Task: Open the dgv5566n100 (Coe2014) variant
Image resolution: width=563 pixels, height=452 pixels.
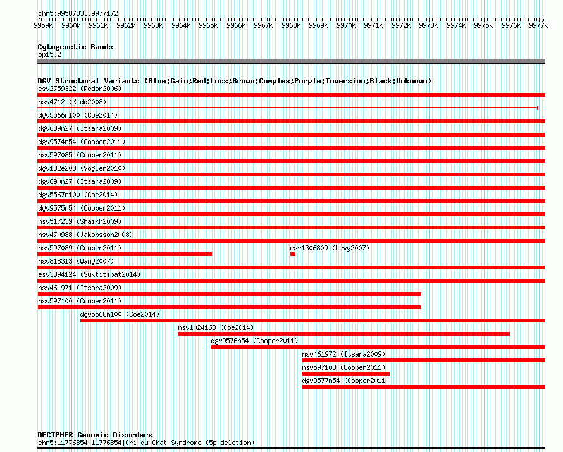Action: coord(78,115)
